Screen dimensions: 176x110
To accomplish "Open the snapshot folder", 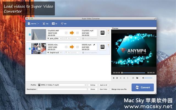I will coord(137,78).
